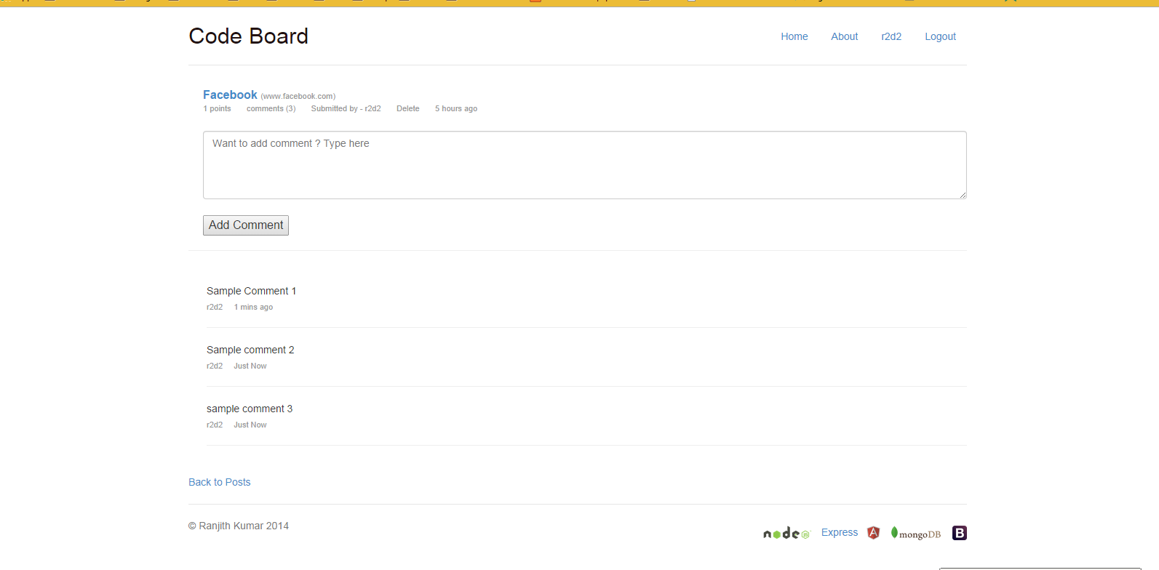Click the 'sample comment 3' text
1159x570 pixels.
coord(250,409)
